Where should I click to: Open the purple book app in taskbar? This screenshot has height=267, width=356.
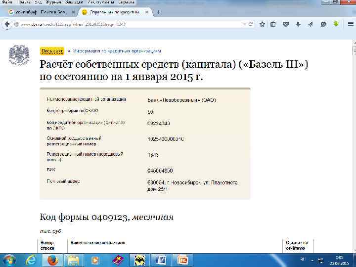118,261
